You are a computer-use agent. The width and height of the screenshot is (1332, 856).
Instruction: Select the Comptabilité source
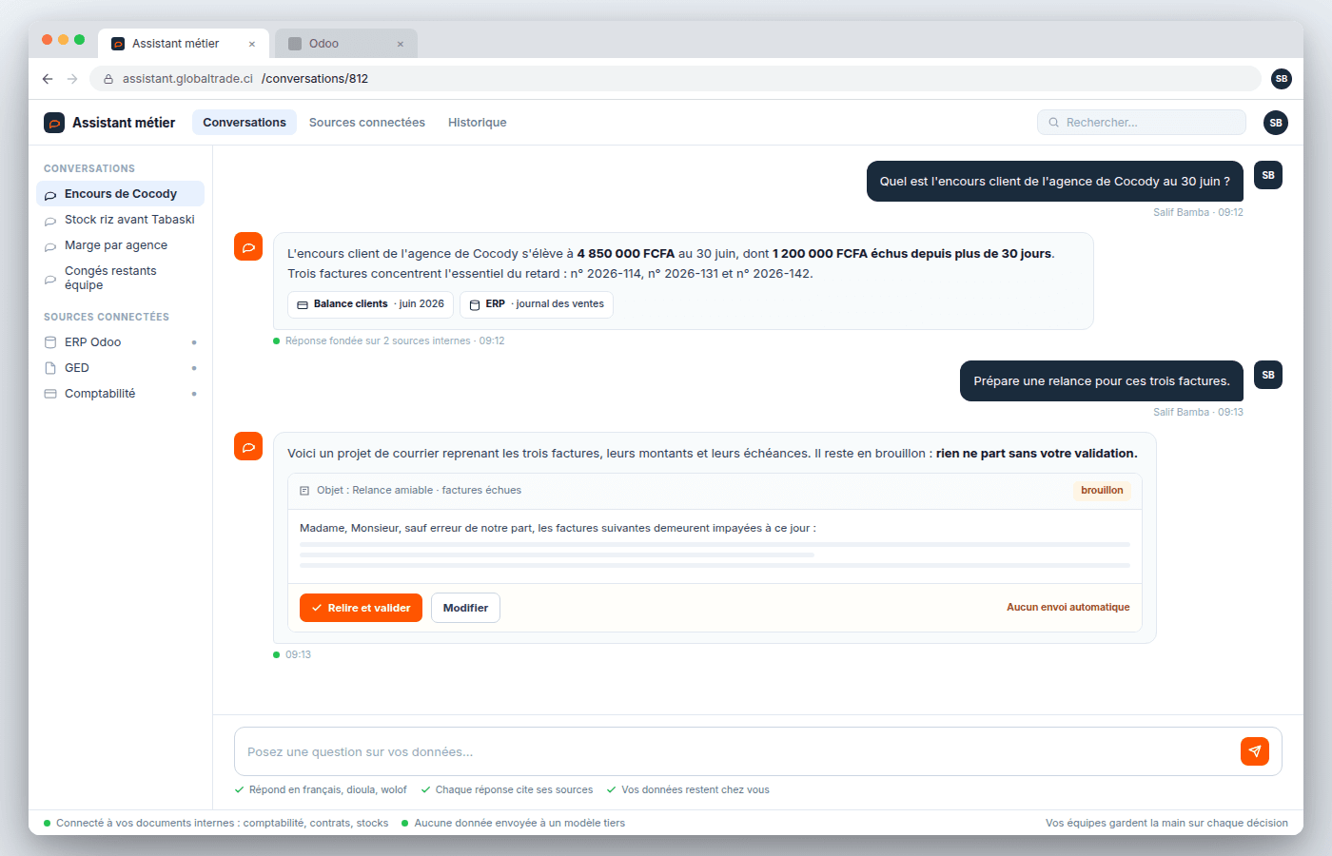(x=120, y=394)
